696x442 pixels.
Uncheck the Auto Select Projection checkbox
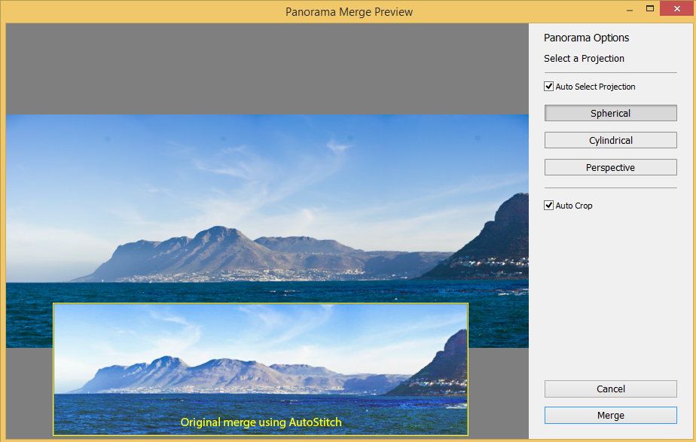tap(549, 87)
